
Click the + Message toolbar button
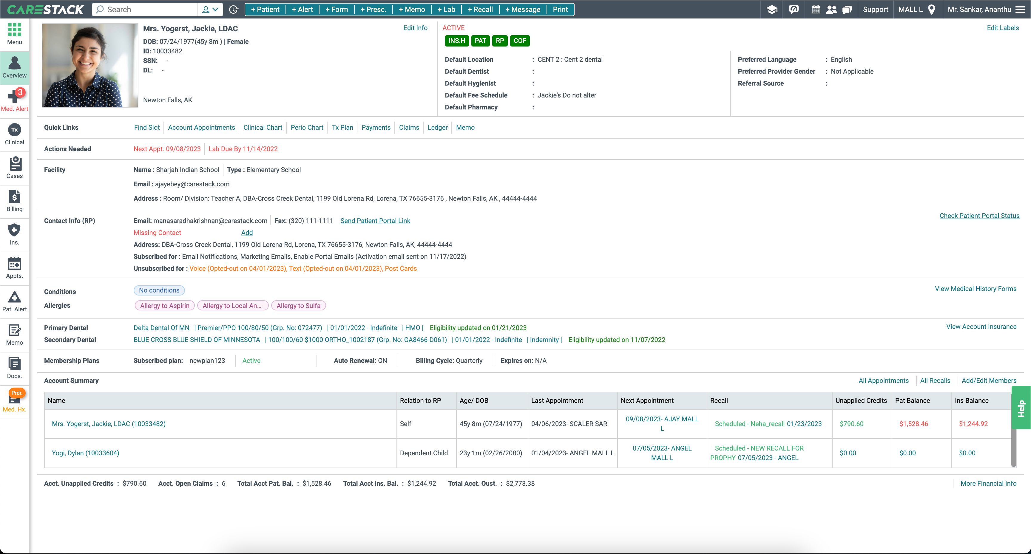coord(523,10)
